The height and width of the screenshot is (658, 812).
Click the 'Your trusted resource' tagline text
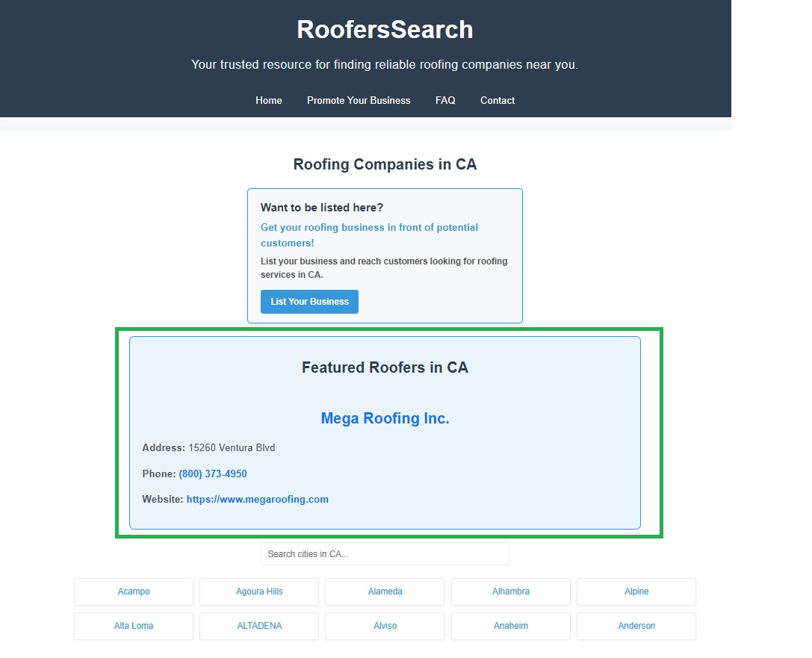click(x=385, y=65)
